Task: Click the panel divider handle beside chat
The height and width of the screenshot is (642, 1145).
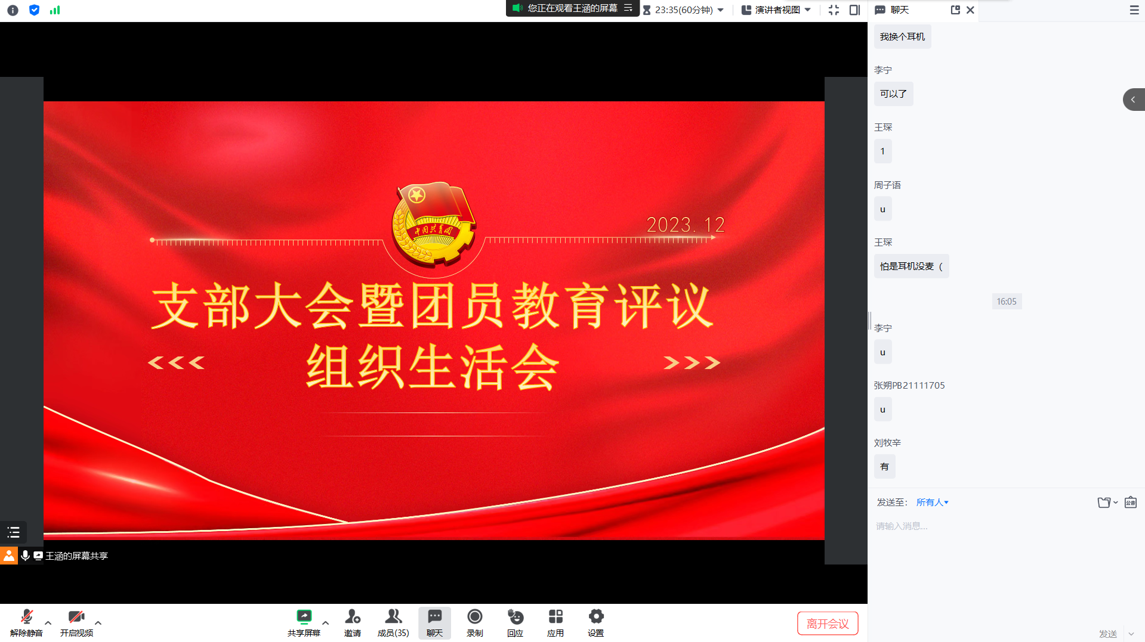Action: click(869, 321)
